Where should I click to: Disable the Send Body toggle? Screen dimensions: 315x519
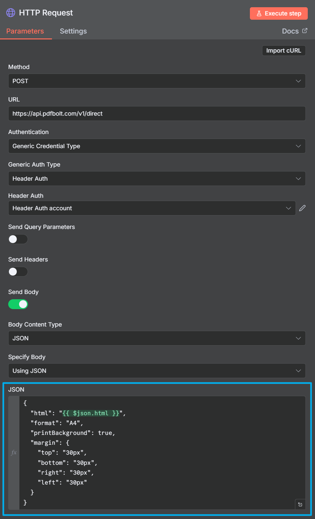coord(18,304)
